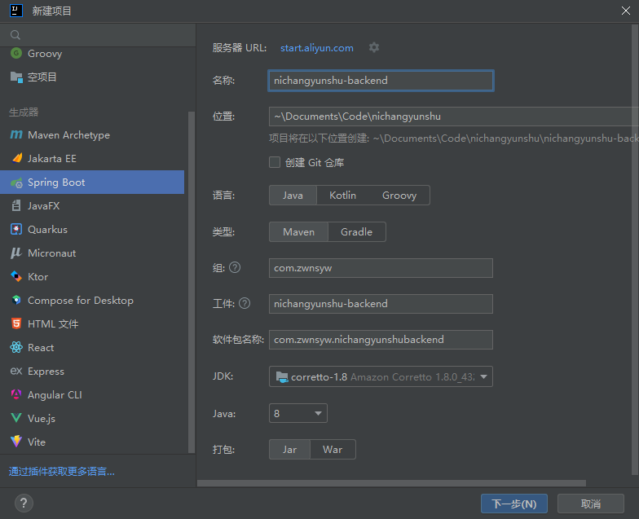Open the start.aliyun.com server URL link
Viewport: 639px width, 519px height.
click(316, 47)
